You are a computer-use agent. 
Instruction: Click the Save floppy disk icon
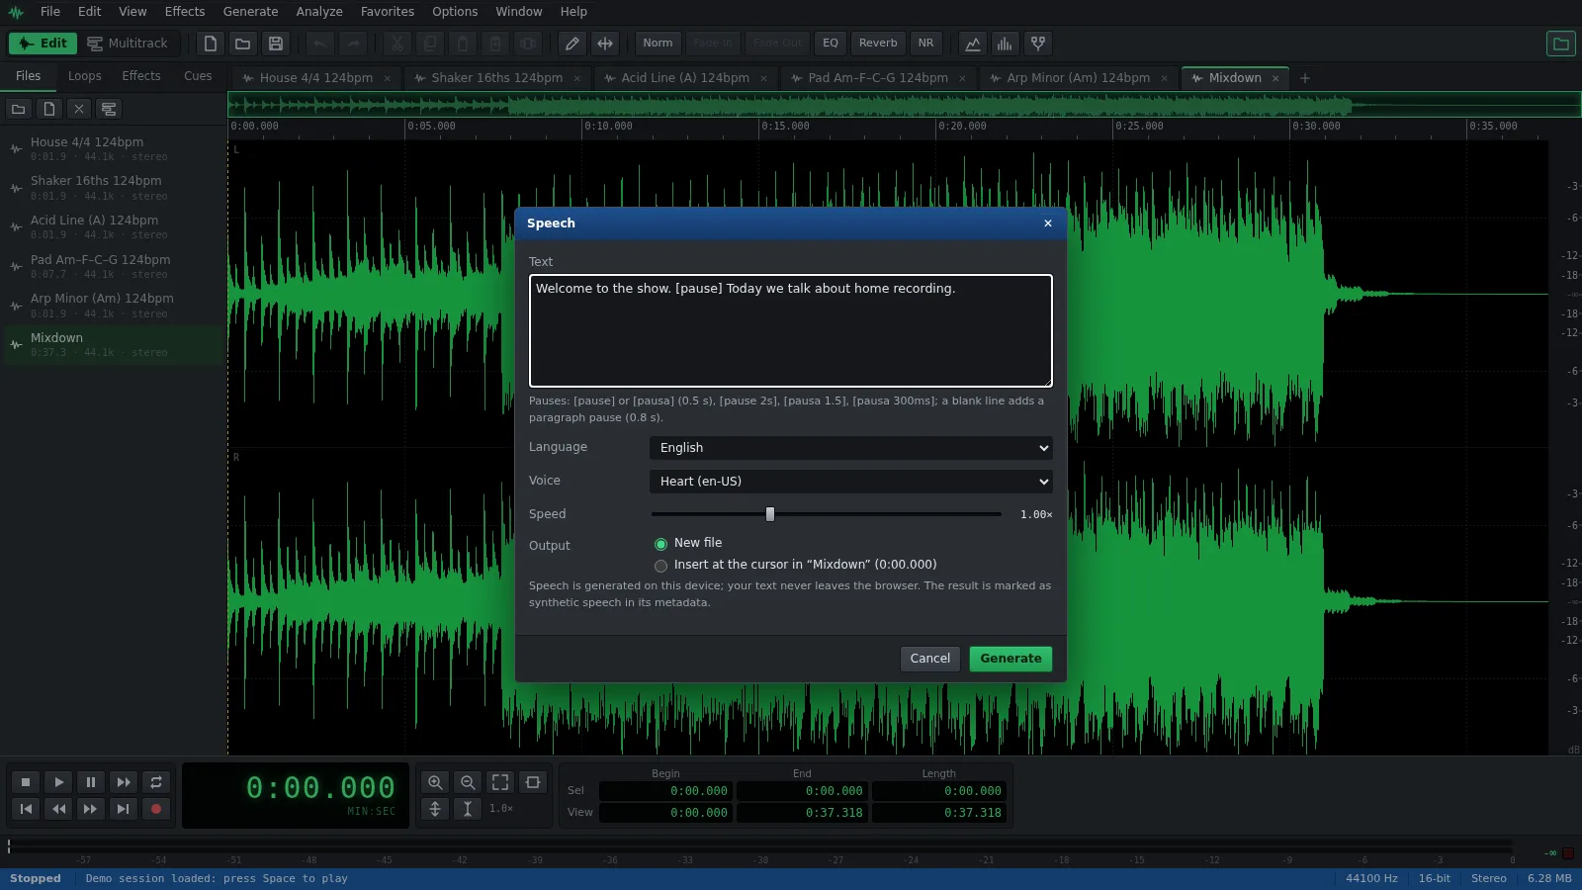pyautogui.click(x=276, y=44)
